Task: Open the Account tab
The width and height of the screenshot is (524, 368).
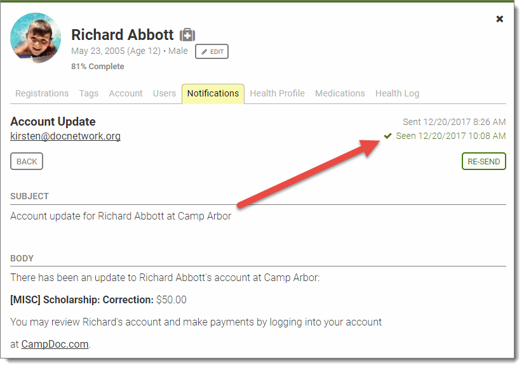Action: (126, 93)
